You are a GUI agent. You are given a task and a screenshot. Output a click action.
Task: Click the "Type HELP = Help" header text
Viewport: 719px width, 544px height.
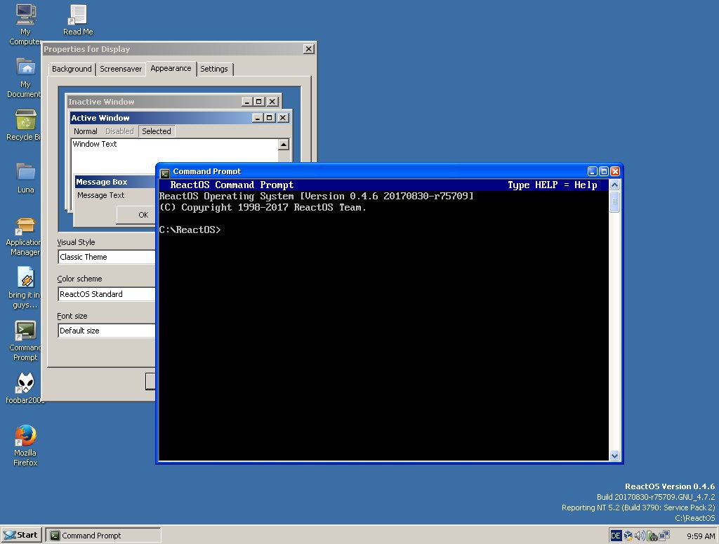click(552, 185)
